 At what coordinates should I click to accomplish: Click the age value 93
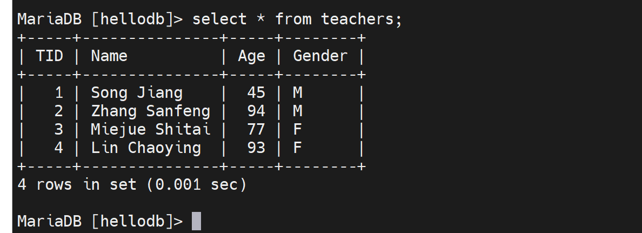(256, 148)
